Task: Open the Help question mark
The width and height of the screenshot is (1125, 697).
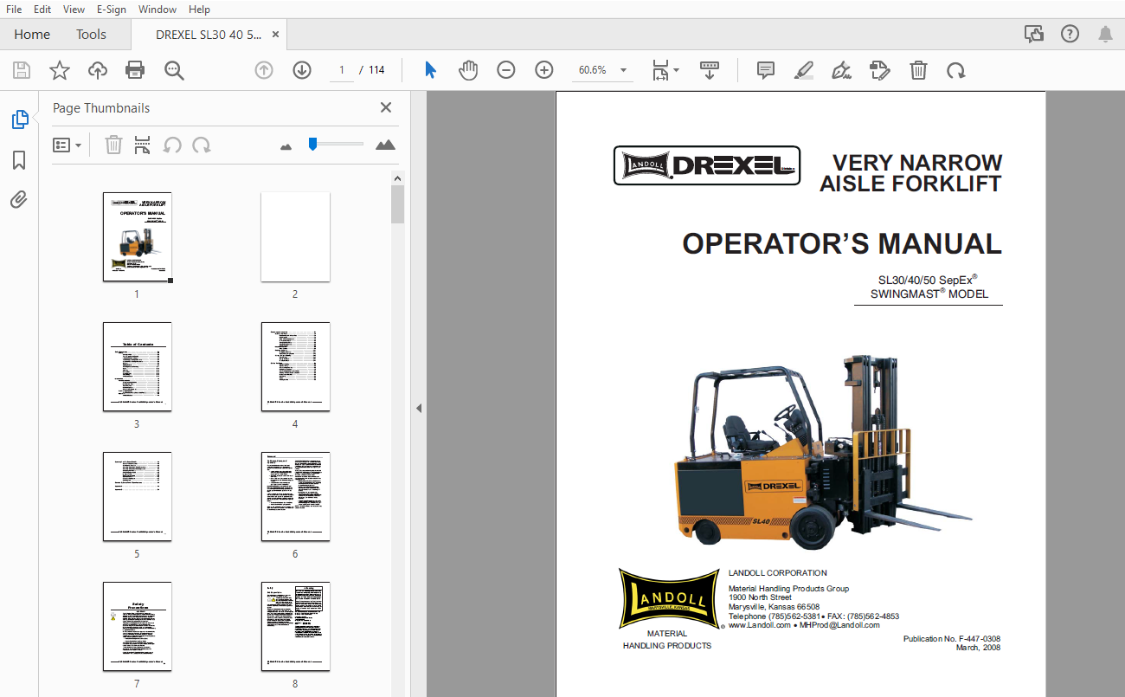Action: point(1070,34)
